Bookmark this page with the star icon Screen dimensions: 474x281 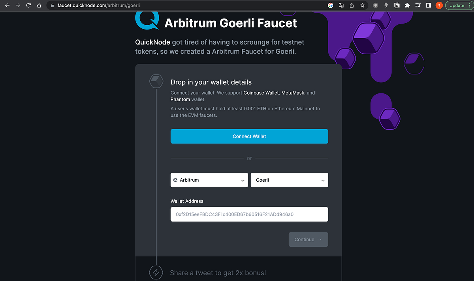tap(362, 6)
